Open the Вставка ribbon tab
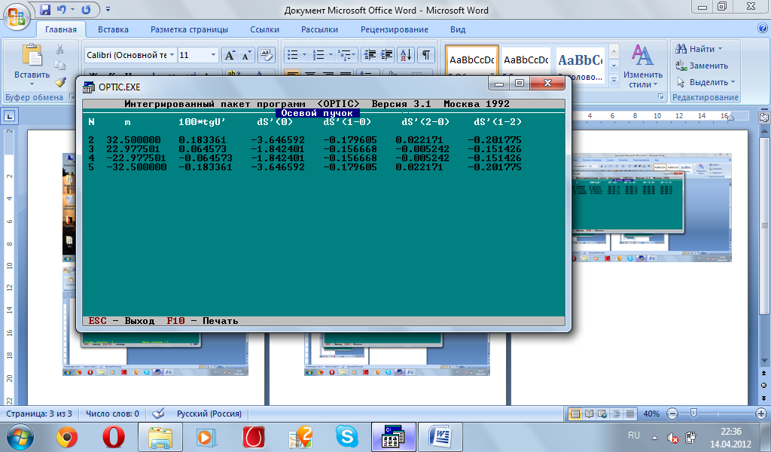The image size is (771, 452). coord(113,29)
